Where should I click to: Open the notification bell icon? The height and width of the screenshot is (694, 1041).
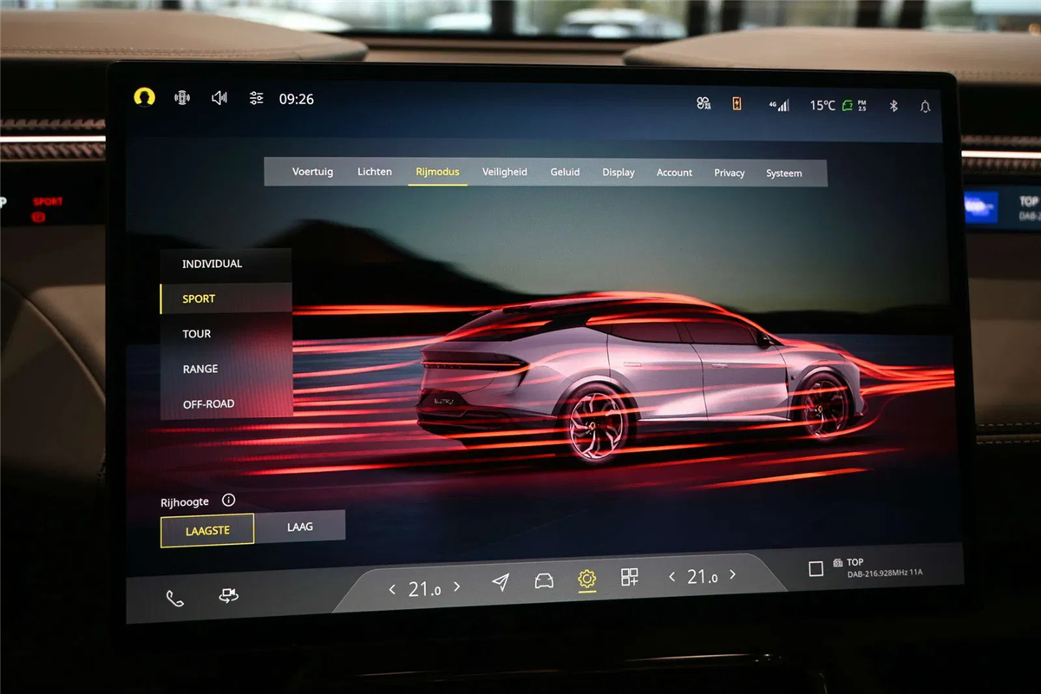925,107
